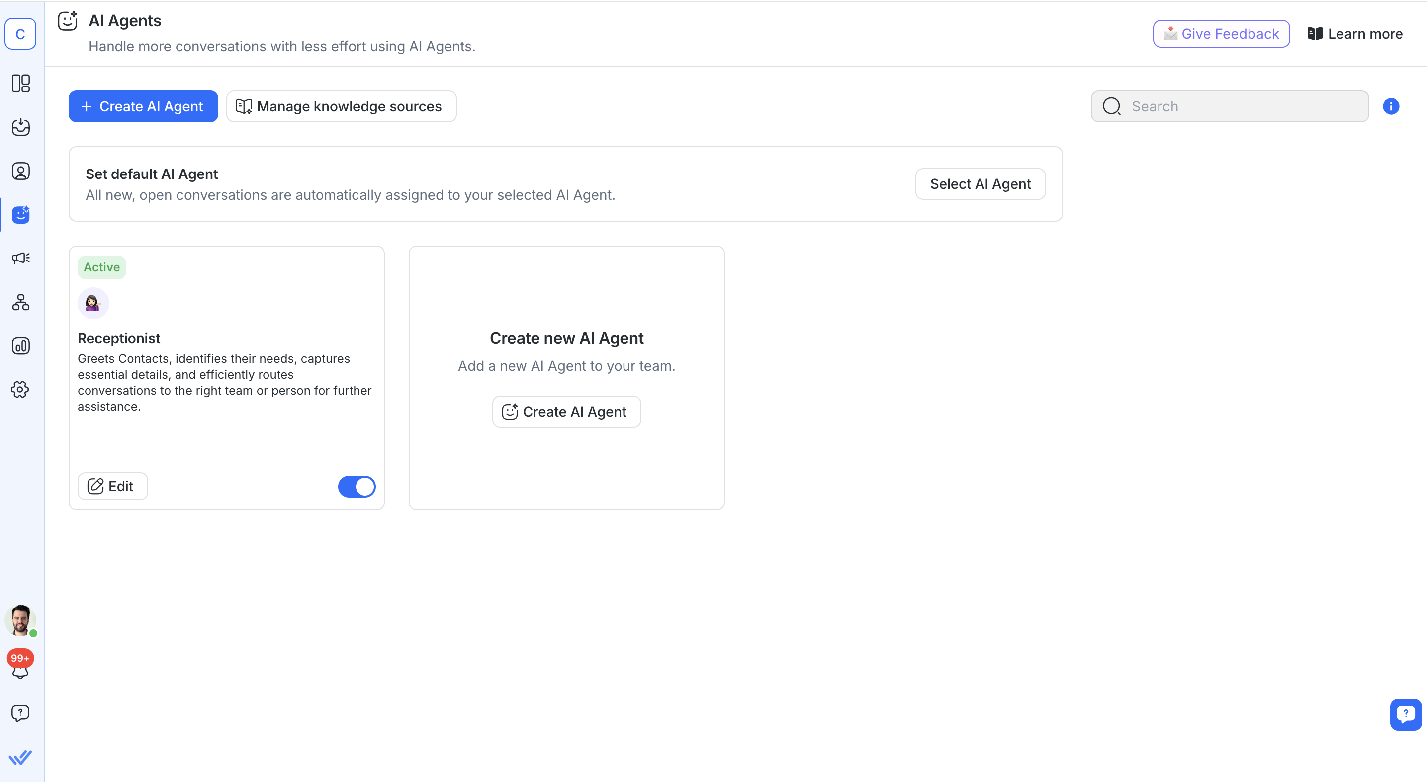Viewport: 1427px width, 782px height.
Task: Click Manage knowledge sources button
Action: pyautogui.click(x=341, y=106)
